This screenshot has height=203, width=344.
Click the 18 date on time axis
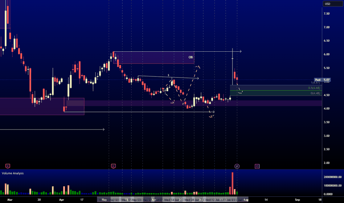coord(320,200)
